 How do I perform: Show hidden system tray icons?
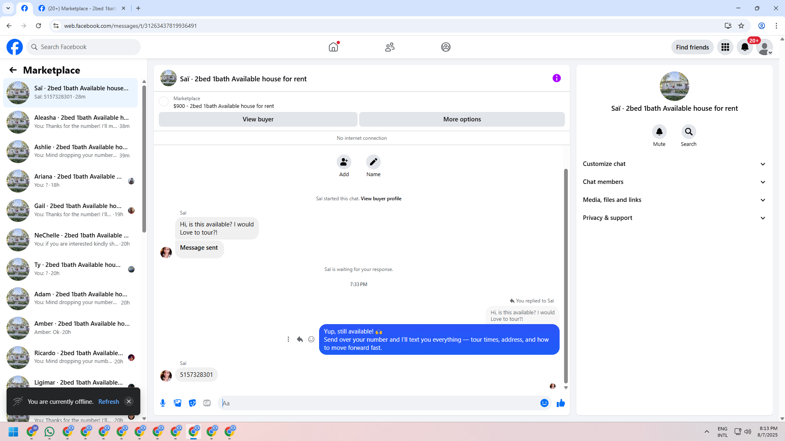707,432
